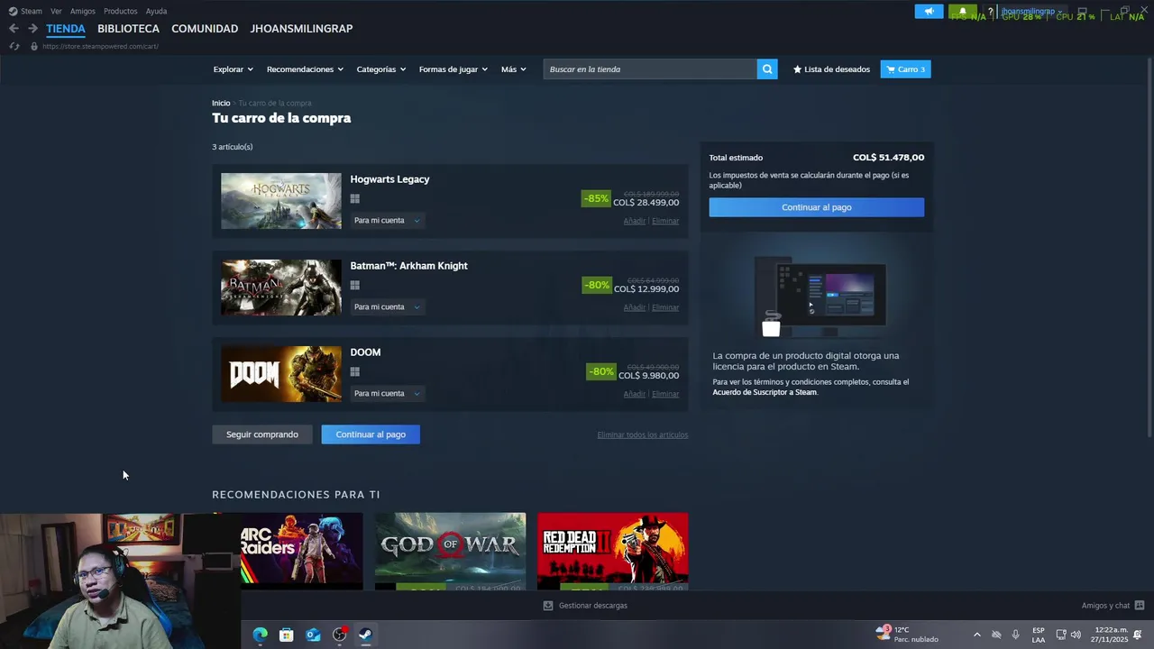Open the God of War recommendation
The height and width of the screenshot is (649, 1154).
[450, 551]
